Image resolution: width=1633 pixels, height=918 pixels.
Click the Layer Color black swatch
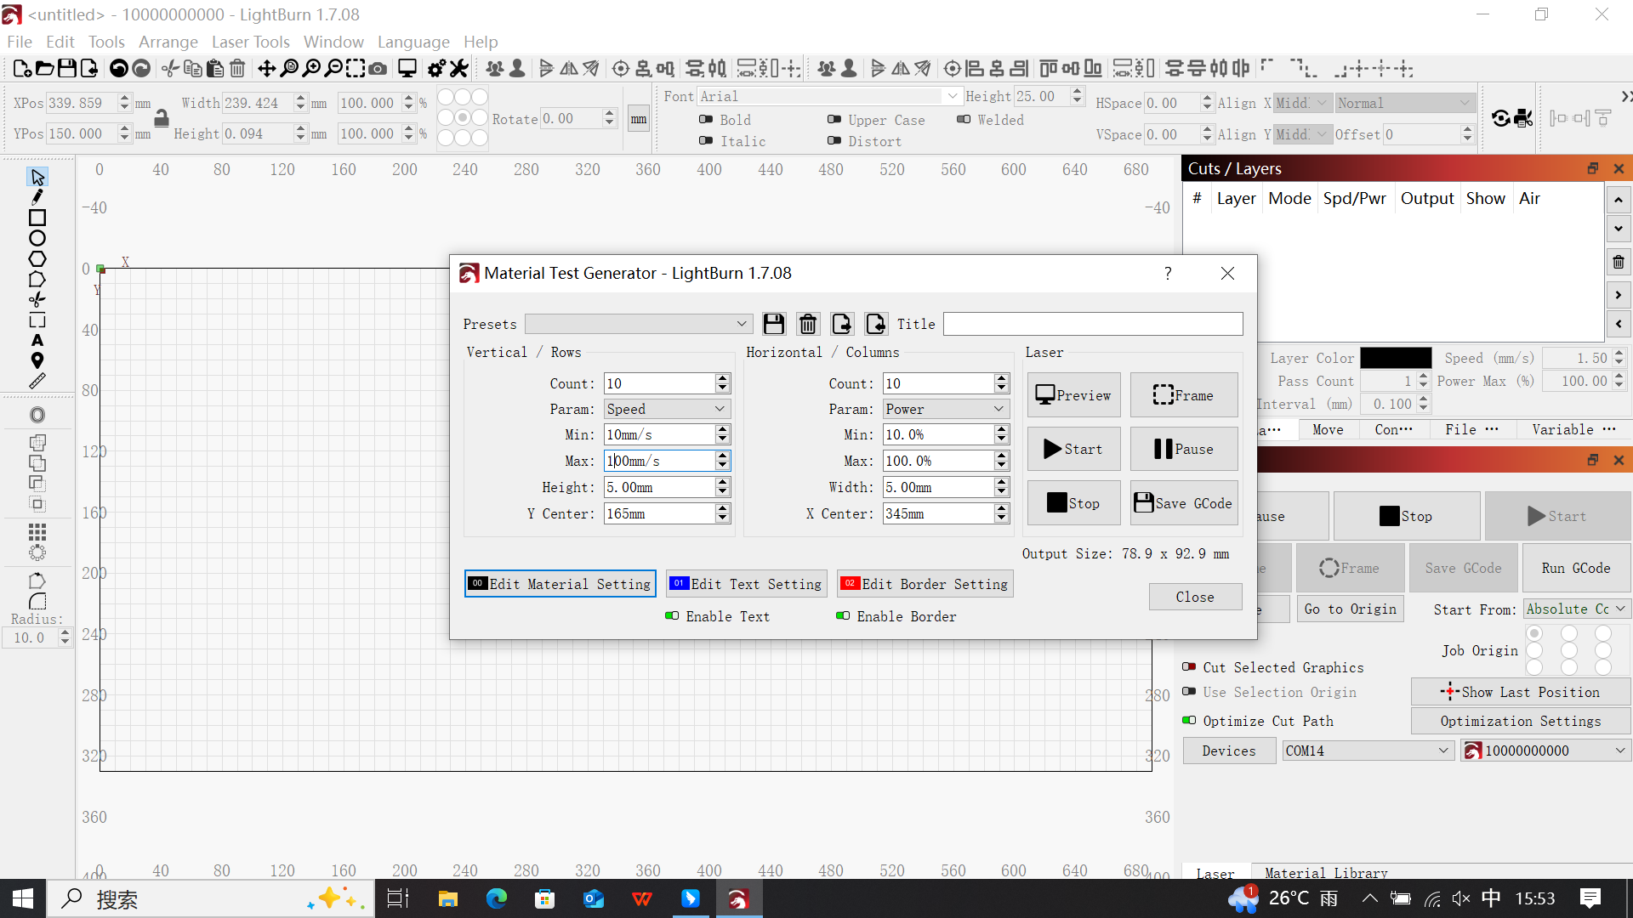coord(1396,358)
